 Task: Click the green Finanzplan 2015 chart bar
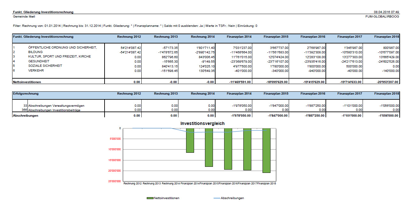coord(209,147)
